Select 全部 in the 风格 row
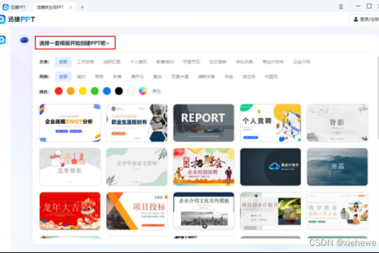The height and width of the screenshot is (253, 379). coord(63,77)
